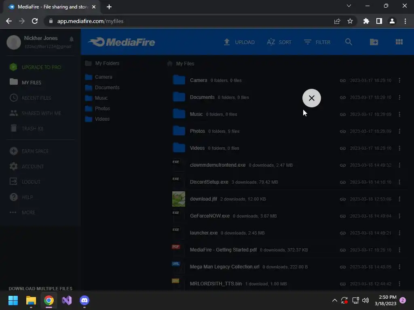This screenshot has width=414, height=310.
Task: Select Photos in My Folders tree
Action: tap(97, 108)
